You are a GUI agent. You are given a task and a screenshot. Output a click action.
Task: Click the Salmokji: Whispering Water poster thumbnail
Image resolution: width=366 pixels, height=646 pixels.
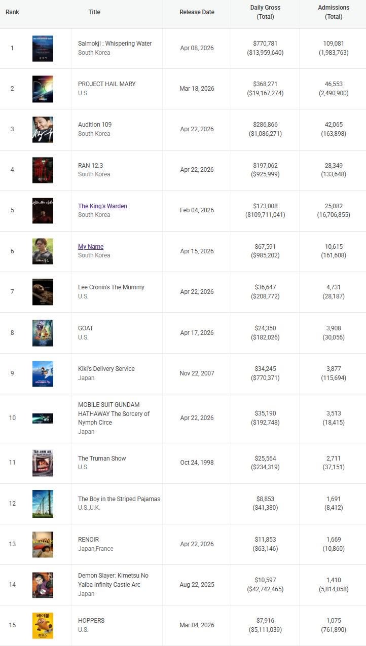coord(43,49)
